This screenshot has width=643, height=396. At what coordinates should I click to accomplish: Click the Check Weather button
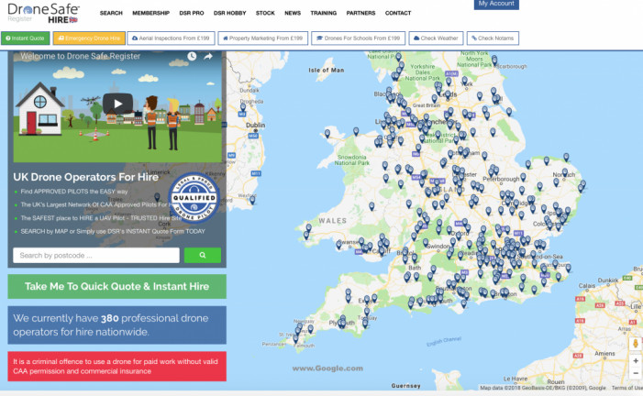pos(436,38)
